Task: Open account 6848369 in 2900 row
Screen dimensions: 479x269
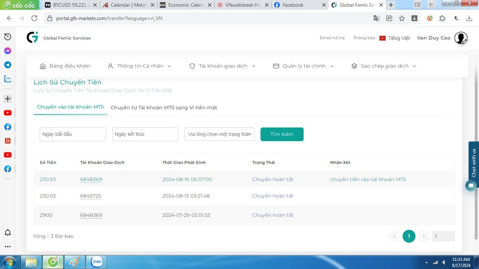Action: [91, 215]
